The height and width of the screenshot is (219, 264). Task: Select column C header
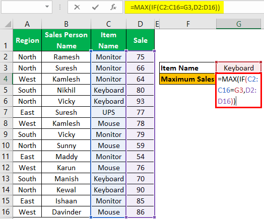tap(109, 24)
